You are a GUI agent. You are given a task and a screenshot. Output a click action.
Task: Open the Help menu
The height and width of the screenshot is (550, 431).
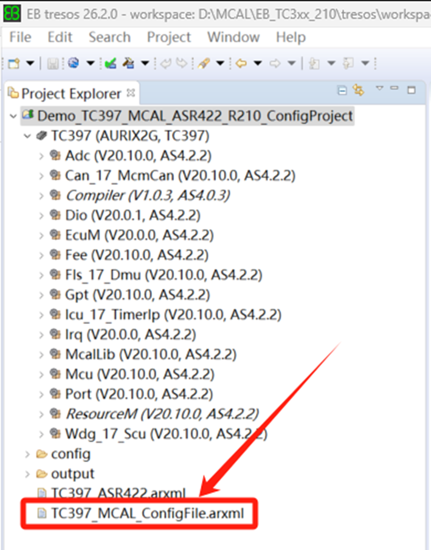[x=291, y=37]
